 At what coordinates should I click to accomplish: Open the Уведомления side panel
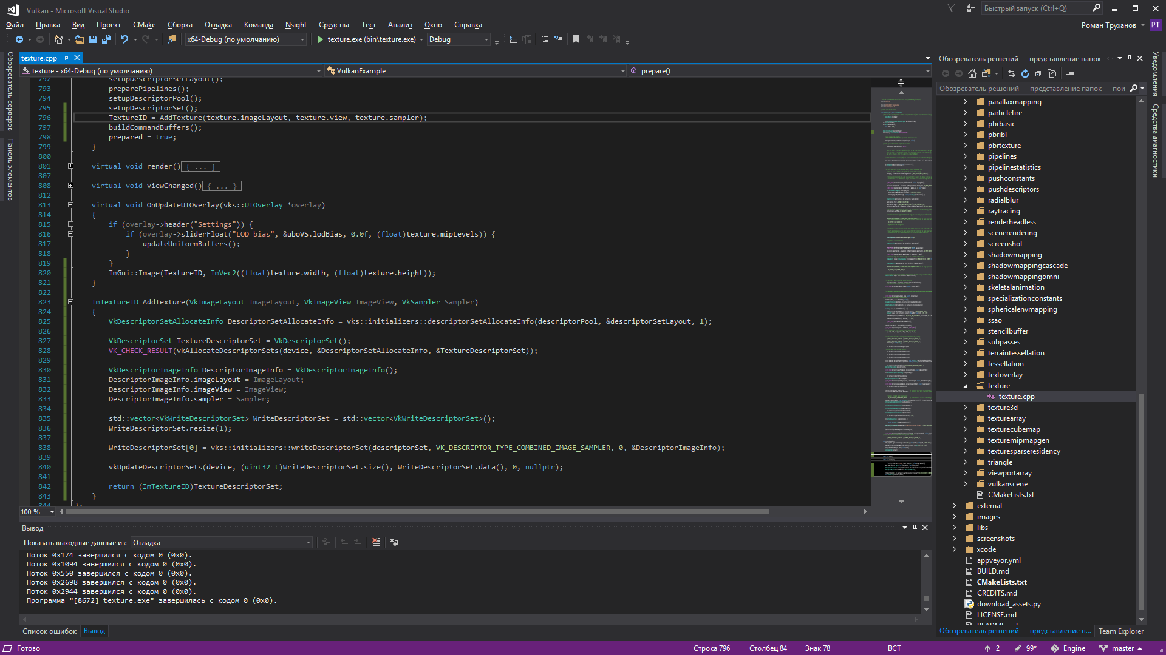pyautogui.click(x=1155, y=74)
